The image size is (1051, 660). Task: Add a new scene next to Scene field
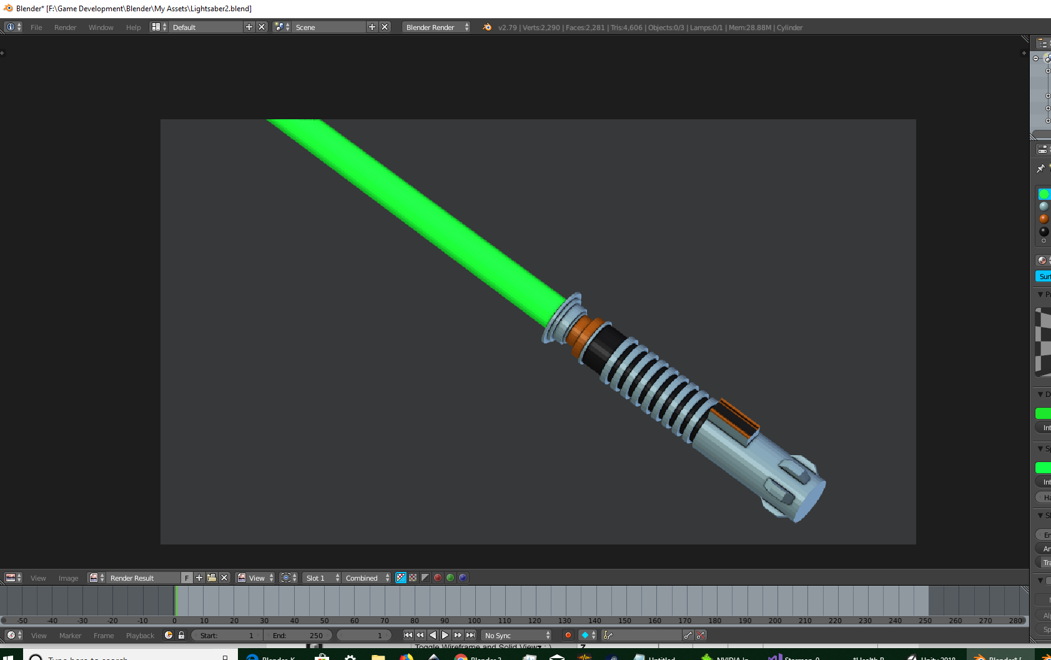372,27
